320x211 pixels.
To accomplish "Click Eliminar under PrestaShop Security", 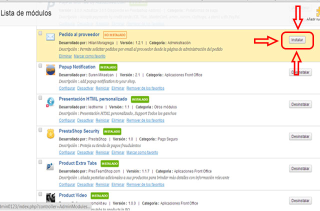I will coord(118,152).
